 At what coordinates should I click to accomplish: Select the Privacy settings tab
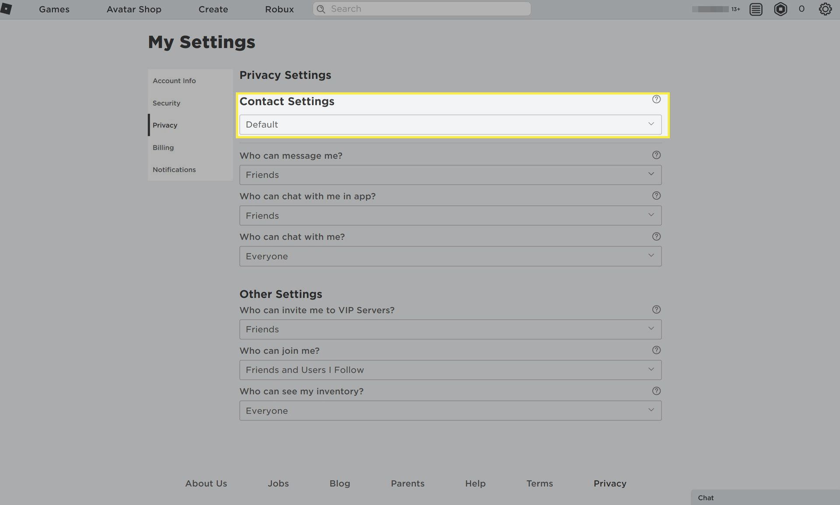(190, 125)
